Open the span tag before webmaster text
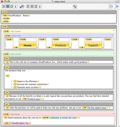This screenshot has height=127, width=120. (46, 118)
